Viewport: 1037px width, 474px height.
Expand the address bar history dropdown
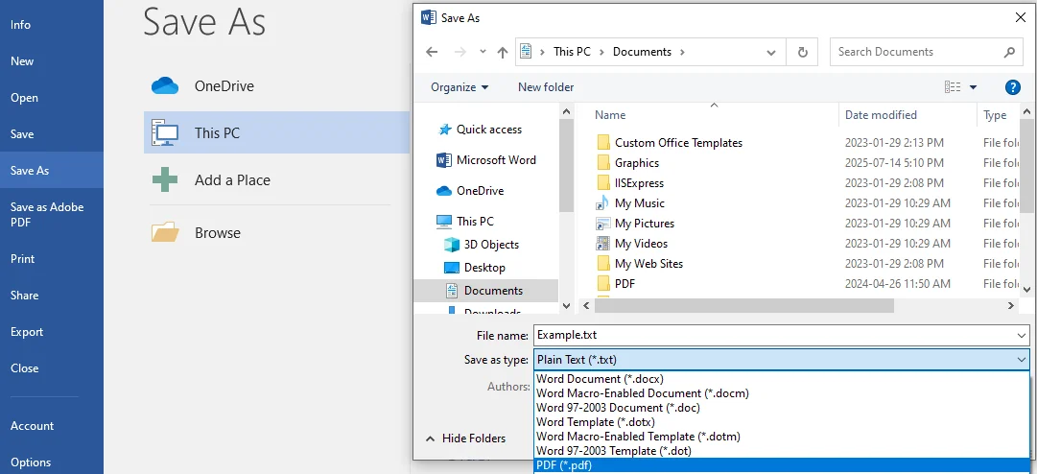pos(771,52)
